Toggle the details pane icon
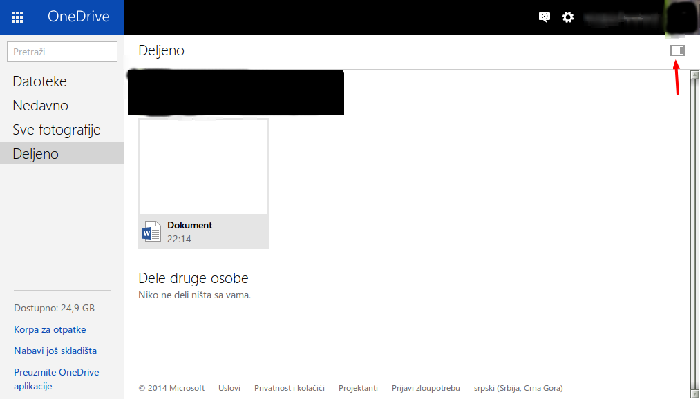700x399 pixels. (x=677, y=50)
